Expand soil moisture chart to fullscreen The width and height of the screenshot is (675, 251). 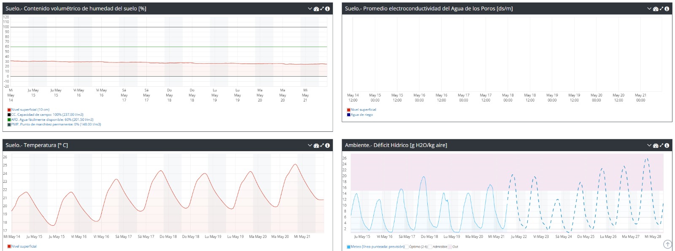point(322,8)
